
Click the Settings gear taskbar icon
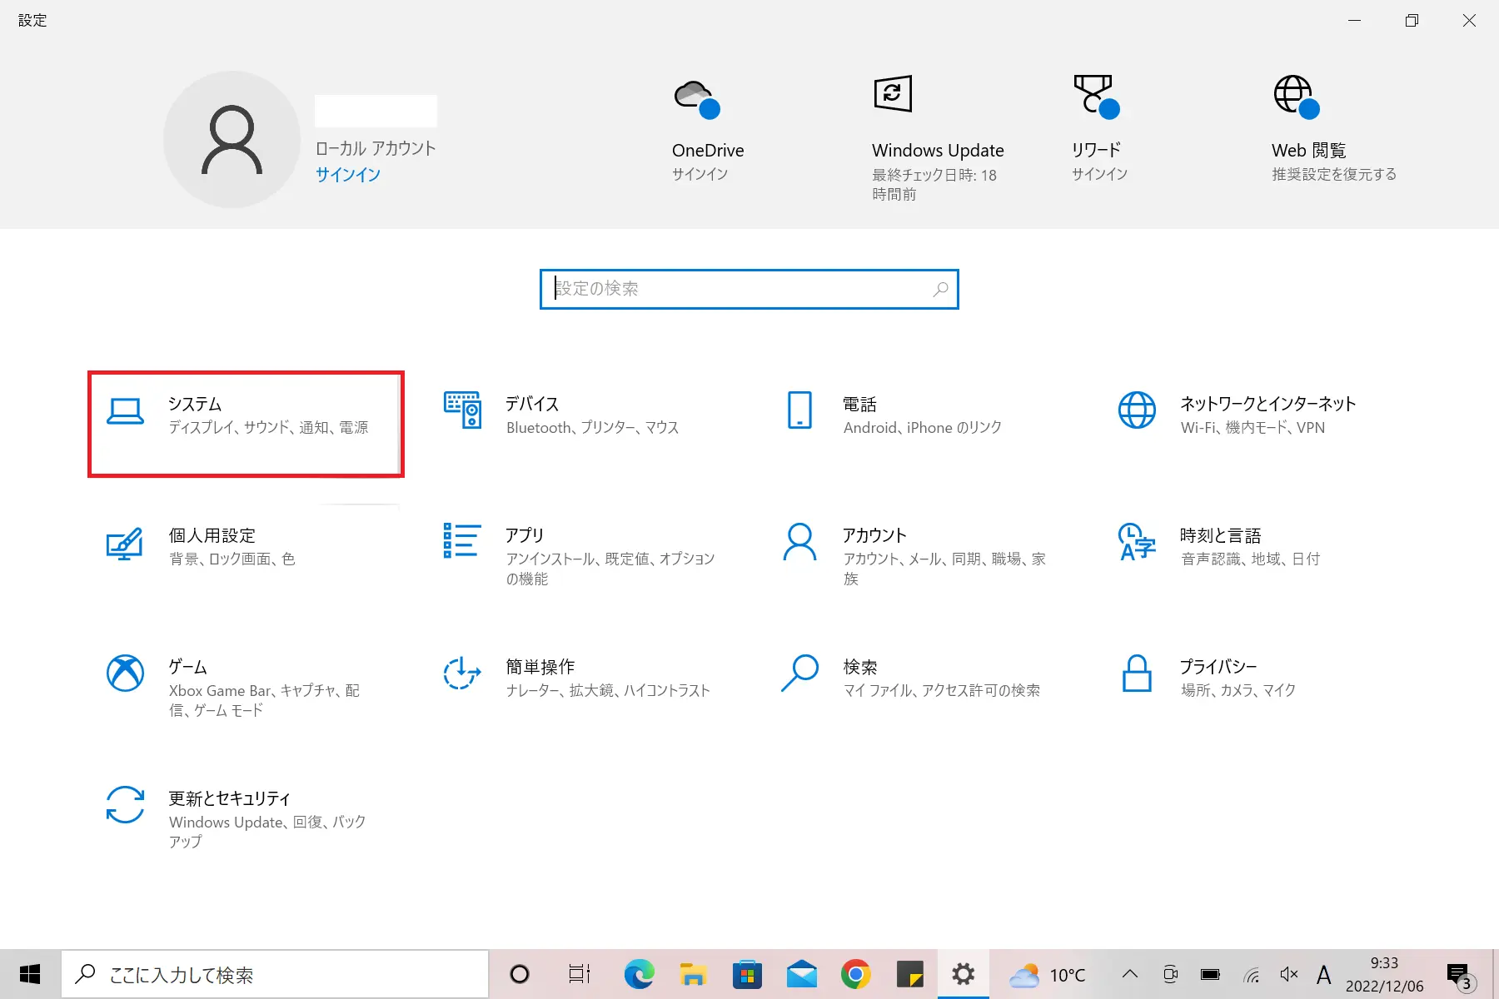964,974
